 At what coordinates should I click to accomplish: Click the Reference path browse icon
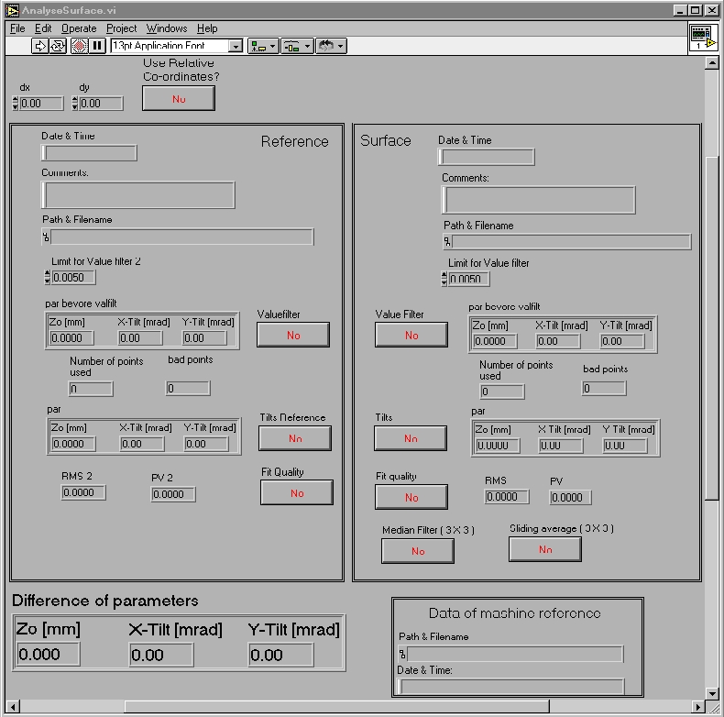pos(46,237)
